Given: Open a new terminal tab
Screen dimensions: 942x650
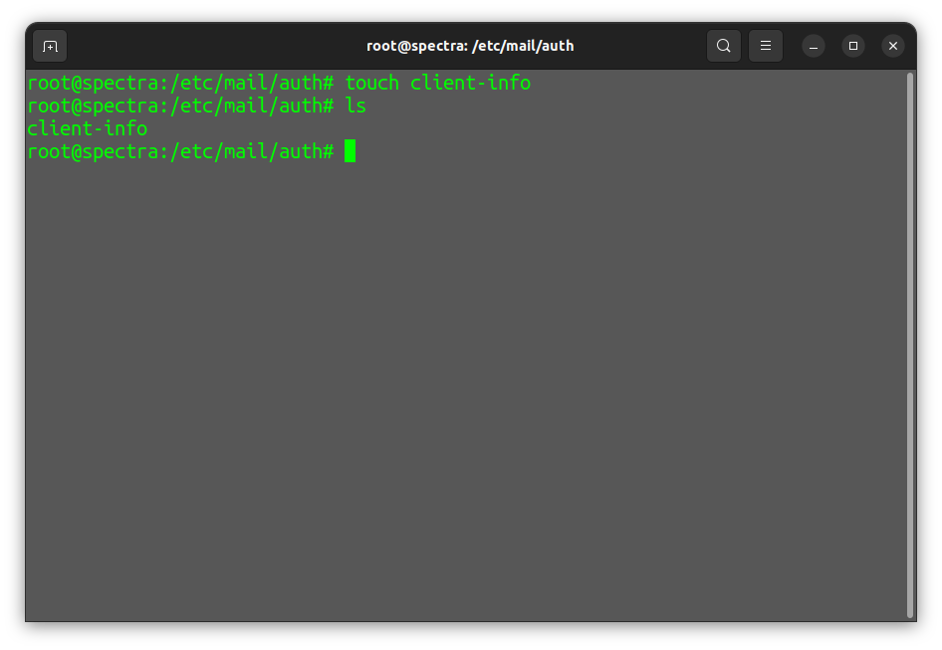Looking at the screenshot, I should point(50,46).
